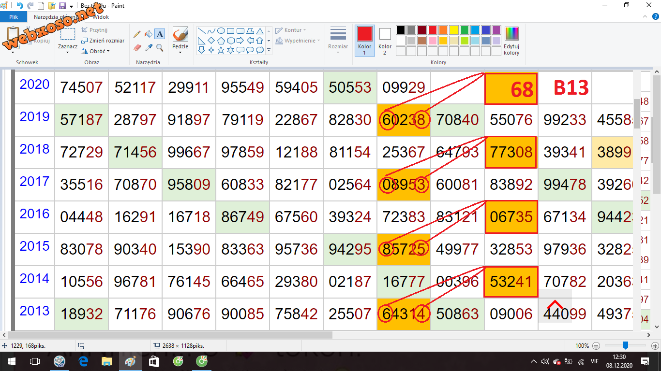Open Task View on the taskbar
661x371 pixels.
coord(35,361)
